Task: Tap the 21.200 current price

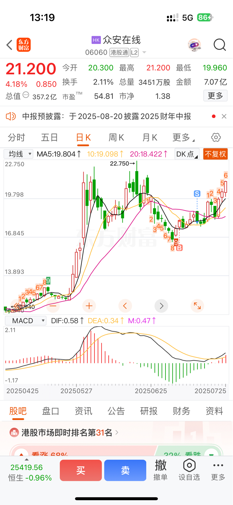Action: [x=31, y=69]
